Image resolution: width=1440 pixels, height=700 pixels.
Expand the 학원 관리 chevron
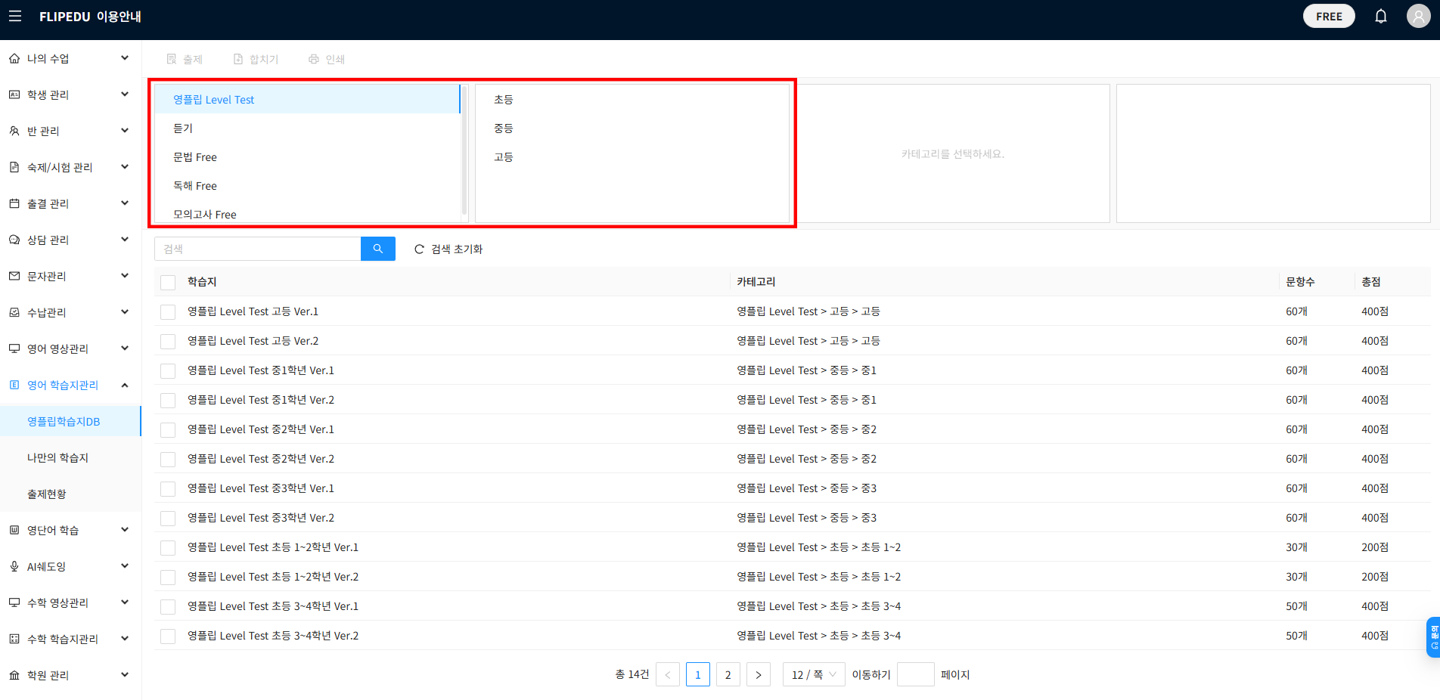click(x=125, y=675)
